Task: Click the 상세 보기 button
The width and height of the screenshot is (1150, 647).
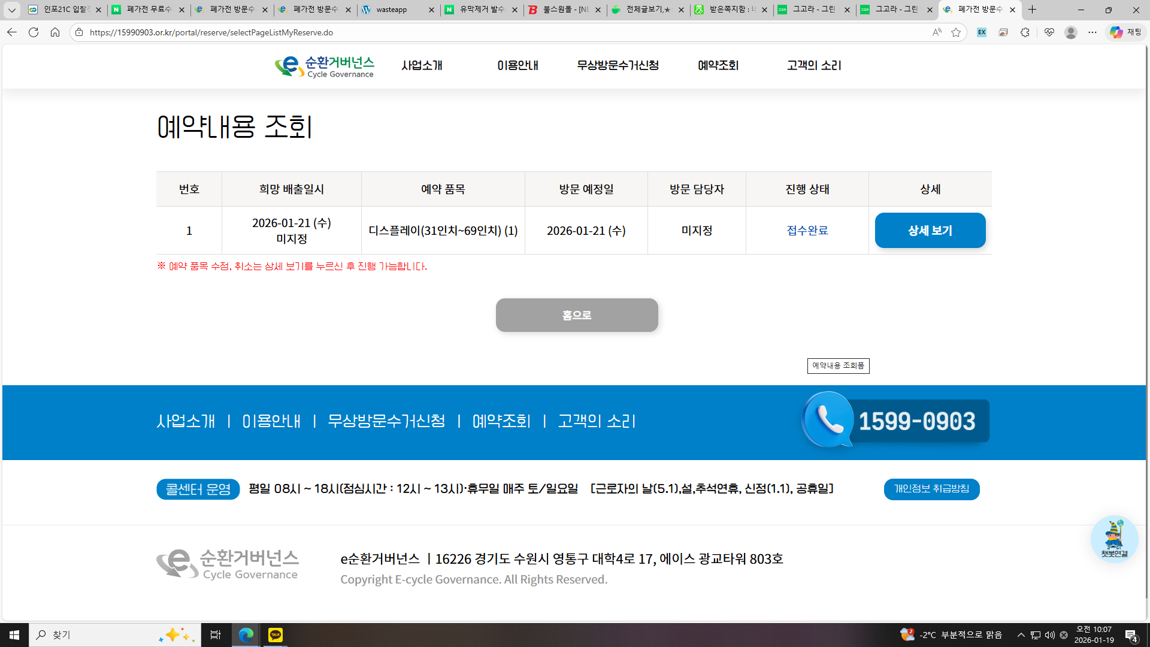Action: coord(930,231)
